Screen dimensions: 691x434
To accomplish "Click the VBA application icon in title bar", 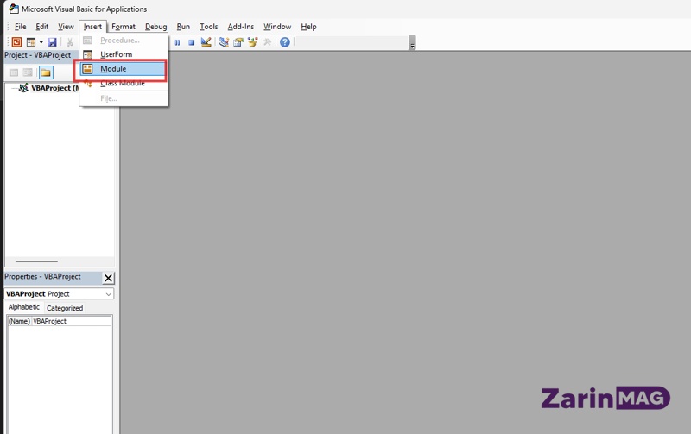I will (14, 9).
